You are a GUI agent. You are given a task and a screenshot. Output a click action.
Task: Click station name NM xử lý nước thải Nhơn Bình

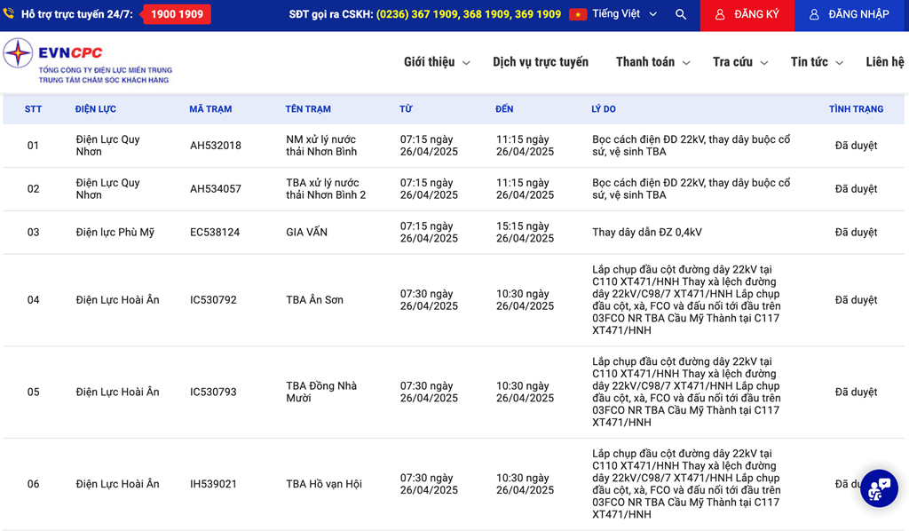click(321, 146)
